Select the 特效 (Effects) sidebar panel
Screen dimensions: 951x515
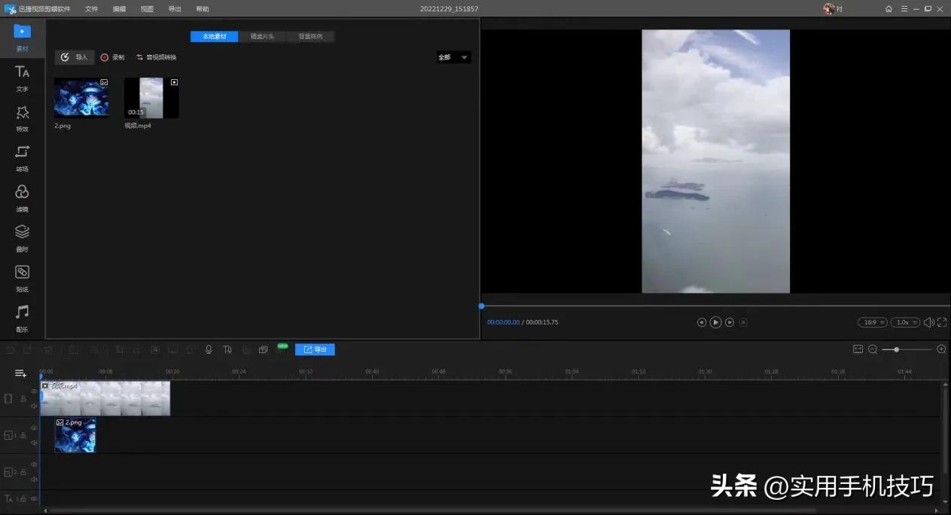(x=22, y=119)
